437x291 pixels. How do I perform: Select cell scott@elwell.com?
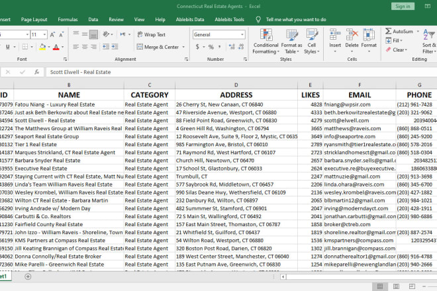pos(360,120)
